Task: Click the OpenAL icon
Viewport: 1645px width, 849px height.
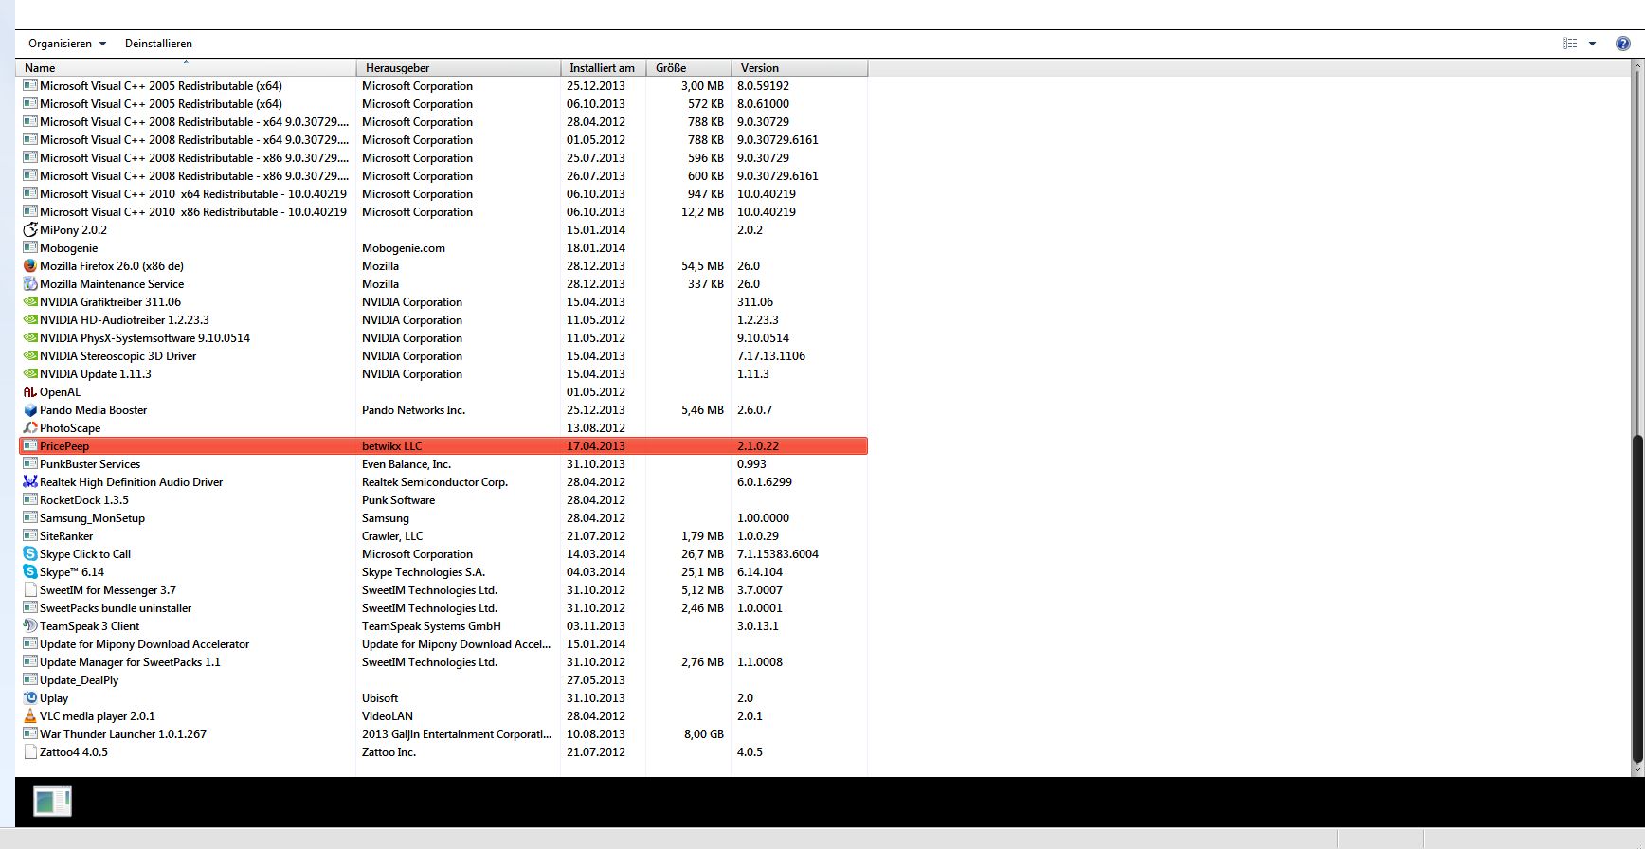Action: pos(30,392)
